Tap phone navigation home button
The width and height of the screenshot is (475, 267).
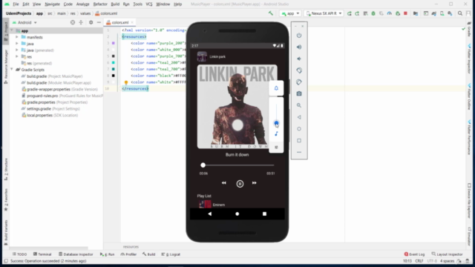pyautogui.click(x=237, y=214)
